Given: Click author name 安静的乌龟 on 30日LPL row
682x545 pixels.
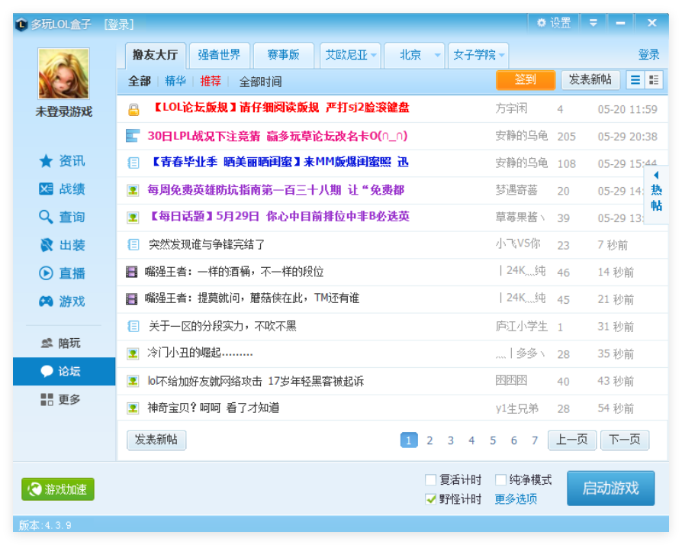Looking at the screenshot, I should [x=522, y=136].
